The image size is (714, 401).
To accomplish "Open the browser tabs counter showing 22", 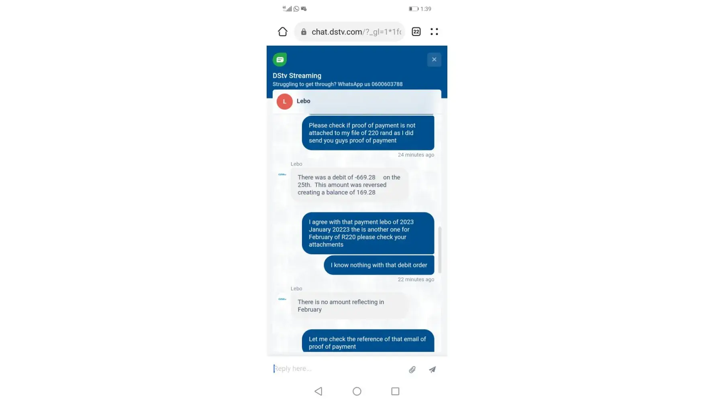I will pos(416,32).
